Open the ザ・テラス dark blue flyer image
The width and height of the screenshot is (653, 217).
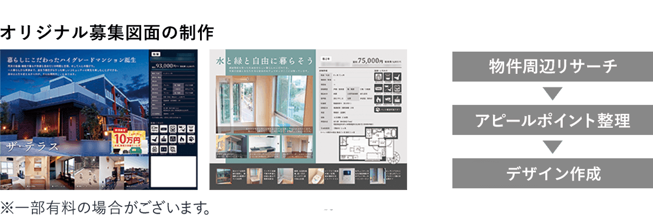click(99, 120)
